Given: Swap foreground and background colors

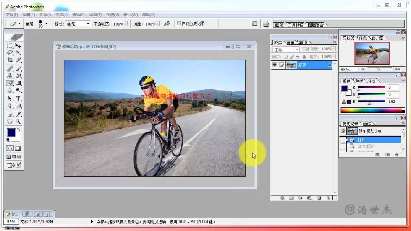Looking at the screenshot, I should point(19,129).
